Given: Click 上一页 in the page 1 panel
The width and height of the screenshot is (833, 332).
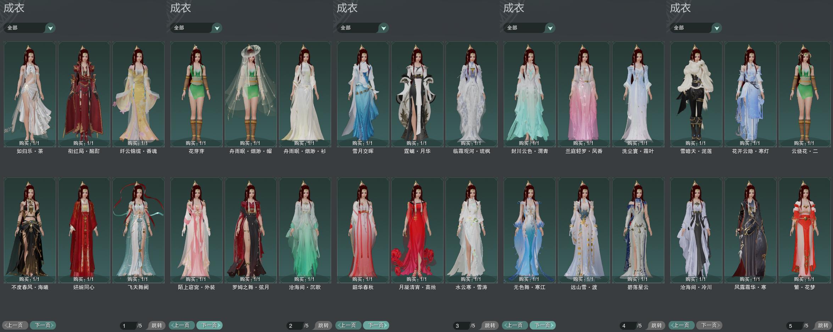Looking at the screenshot, I should point(15,325).
